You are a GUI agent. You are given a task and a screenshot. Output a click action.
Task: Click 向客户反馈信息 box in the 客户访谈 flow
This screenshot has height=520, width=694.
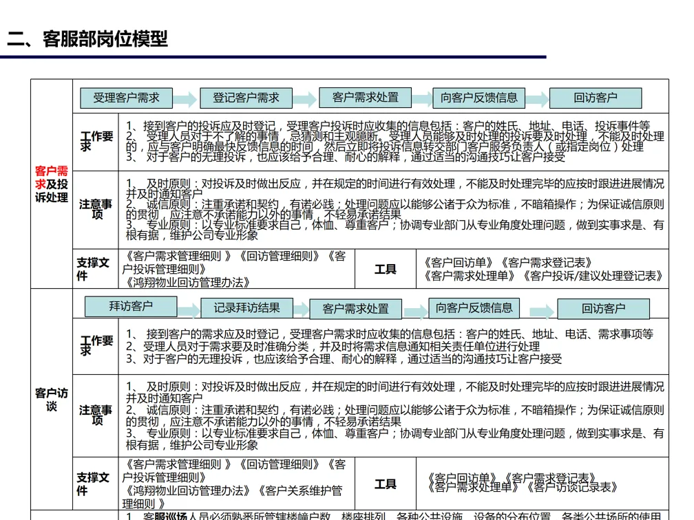(x=474, y=307)
